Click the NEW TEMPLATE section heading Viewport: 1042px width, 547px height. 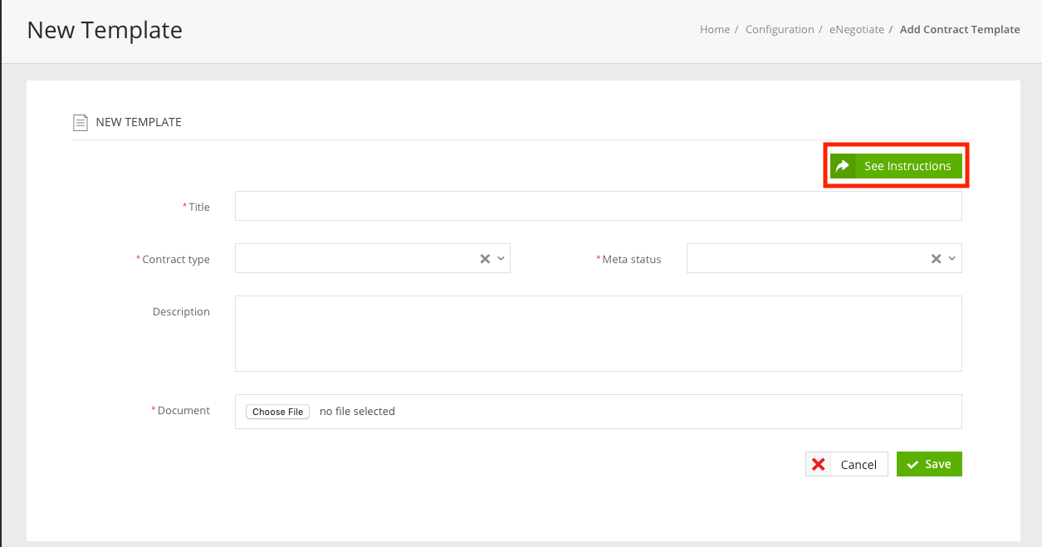(139, 122)
